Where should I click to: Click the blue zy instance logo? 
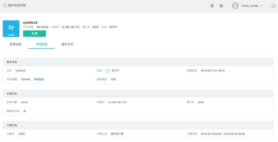tap(11, 29)
